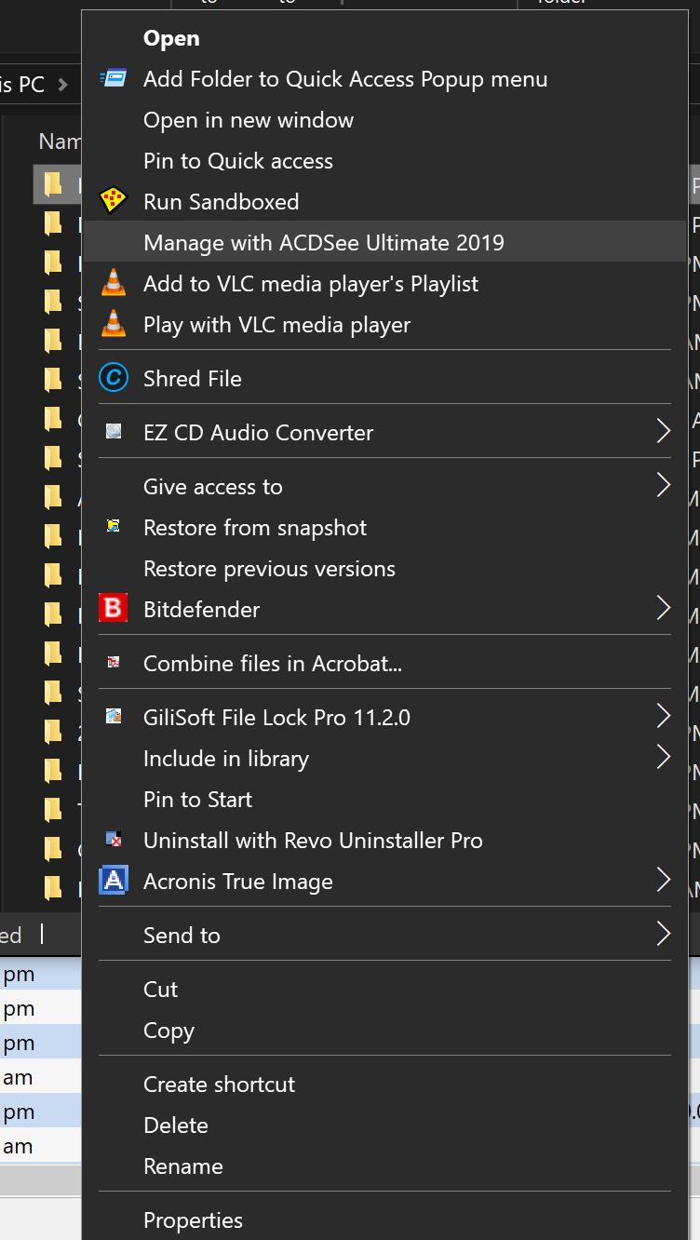Click Rename at the menu bottom
The height and width of the screenshot is (1240, 700).
182,1166
